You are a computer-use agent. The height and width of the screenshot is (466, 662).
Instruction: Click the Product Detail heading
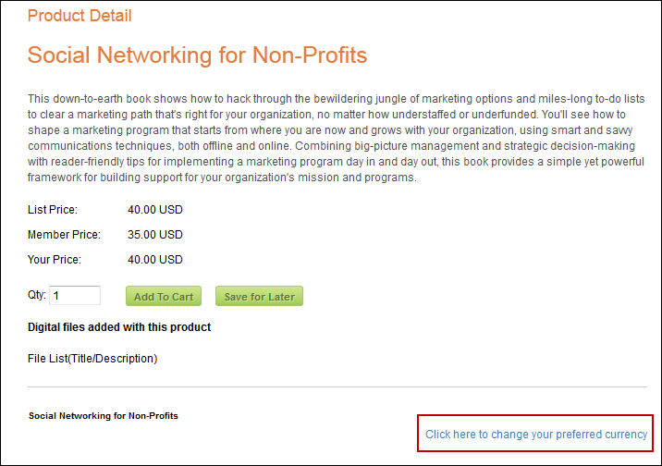click(80, 16)
